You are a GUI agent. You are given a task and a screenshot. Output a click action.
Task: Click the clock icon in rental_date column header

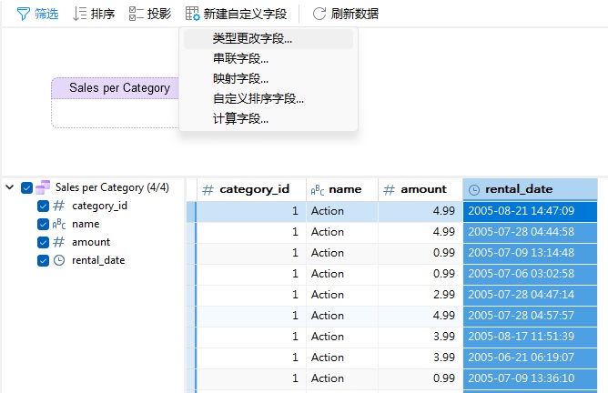click(x=474, y=190)
